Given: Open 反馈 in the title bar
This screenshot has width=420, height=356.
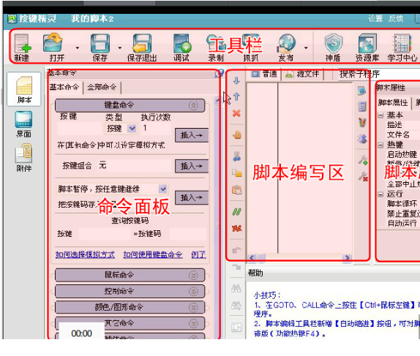Looking at the screenshot, I should [396, 19].
